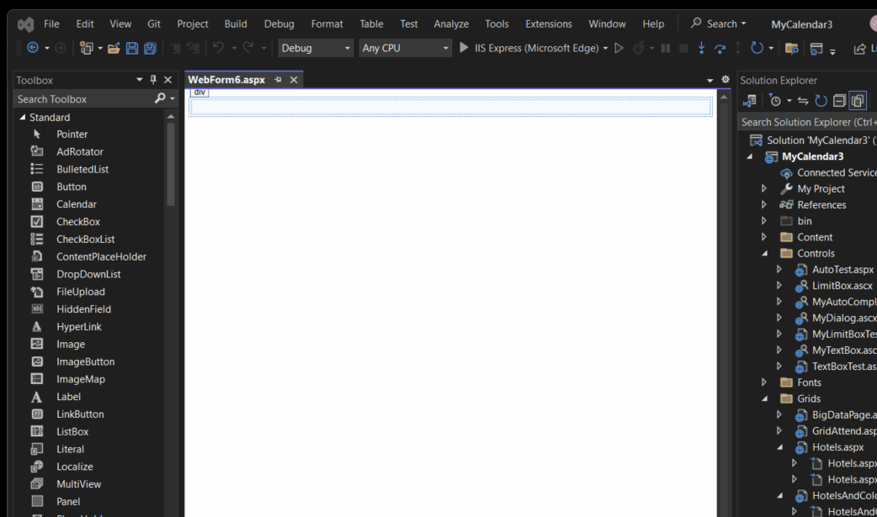877x517 pixels.
Task: Undo the last action
Action: pyautogui.click(x=217, y=49)
